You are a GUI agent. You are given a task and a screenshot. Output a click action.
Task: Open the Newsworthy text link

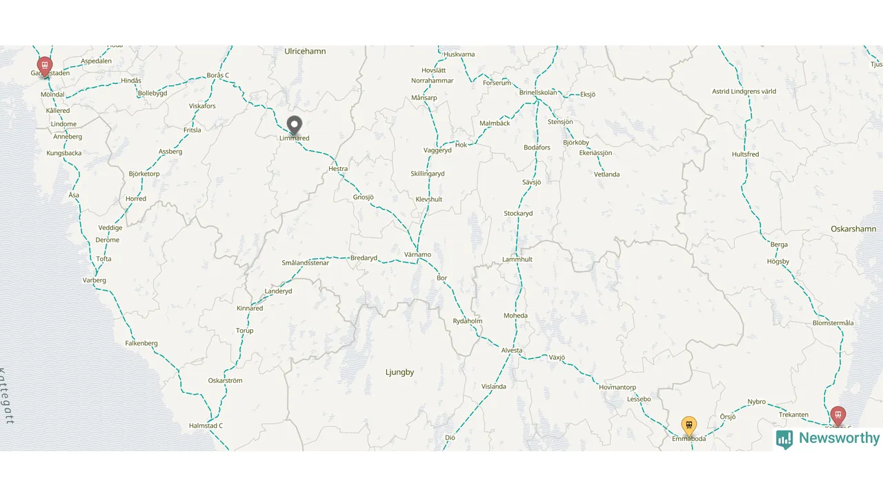[x=839, y=438]
